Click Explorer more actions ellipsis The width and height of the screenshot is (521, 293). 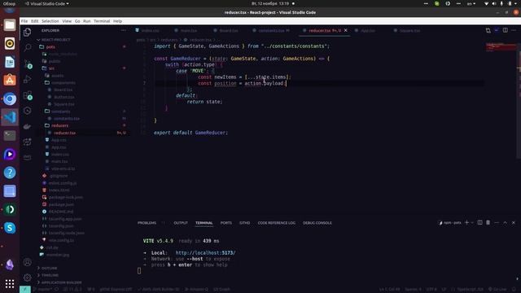pyautogui.click(x=124, y=30)
